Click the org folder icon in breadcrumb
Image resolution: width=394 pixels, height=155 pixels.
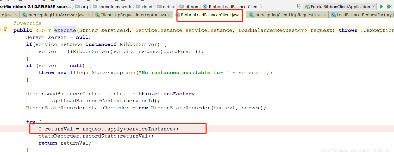[x=78, y=7]
